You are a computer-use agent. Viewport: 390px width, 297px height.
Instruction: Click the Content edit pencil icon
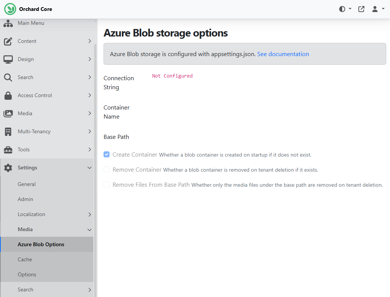click(8, 41)
